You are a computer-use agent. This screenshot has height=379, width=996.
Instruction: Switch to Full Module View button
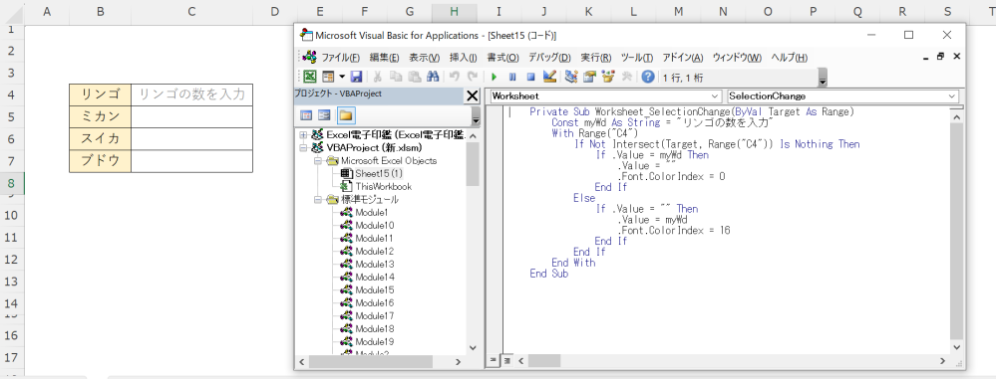pyautogui.click(x=506, y=361)
